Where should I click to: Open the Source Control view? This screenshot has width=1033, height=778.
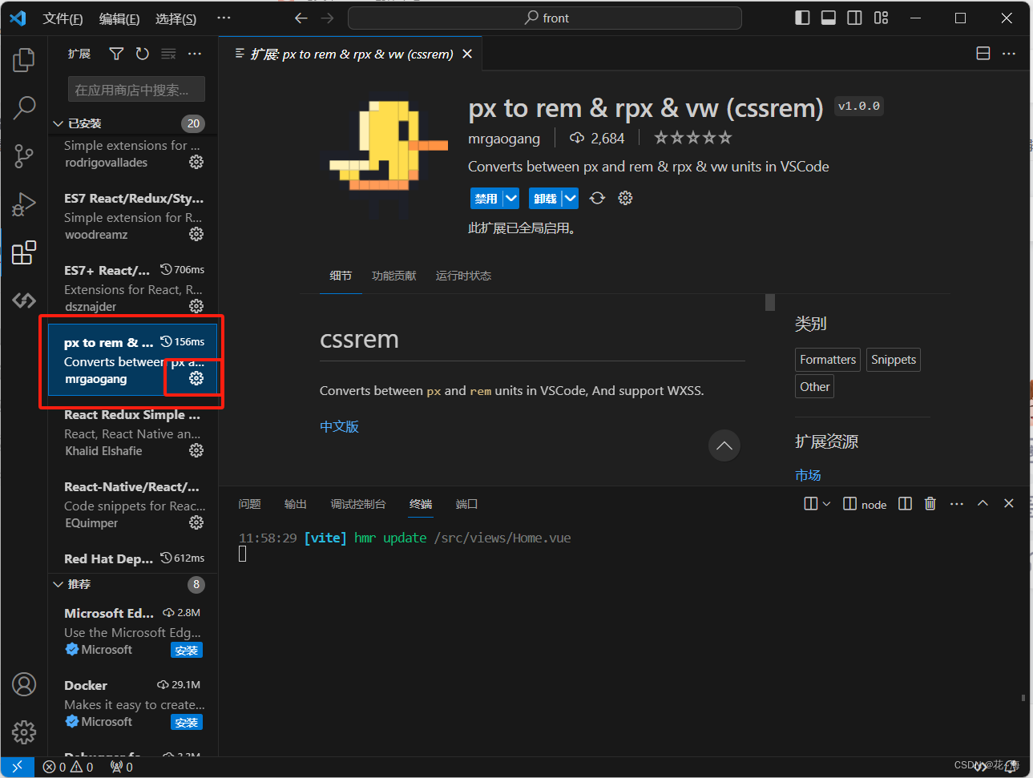(x=23, y=155)
